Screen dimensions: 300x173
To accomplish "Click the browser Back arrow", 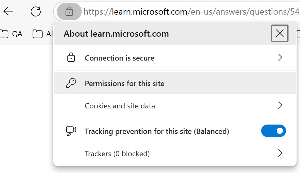I will pos(8,12).
